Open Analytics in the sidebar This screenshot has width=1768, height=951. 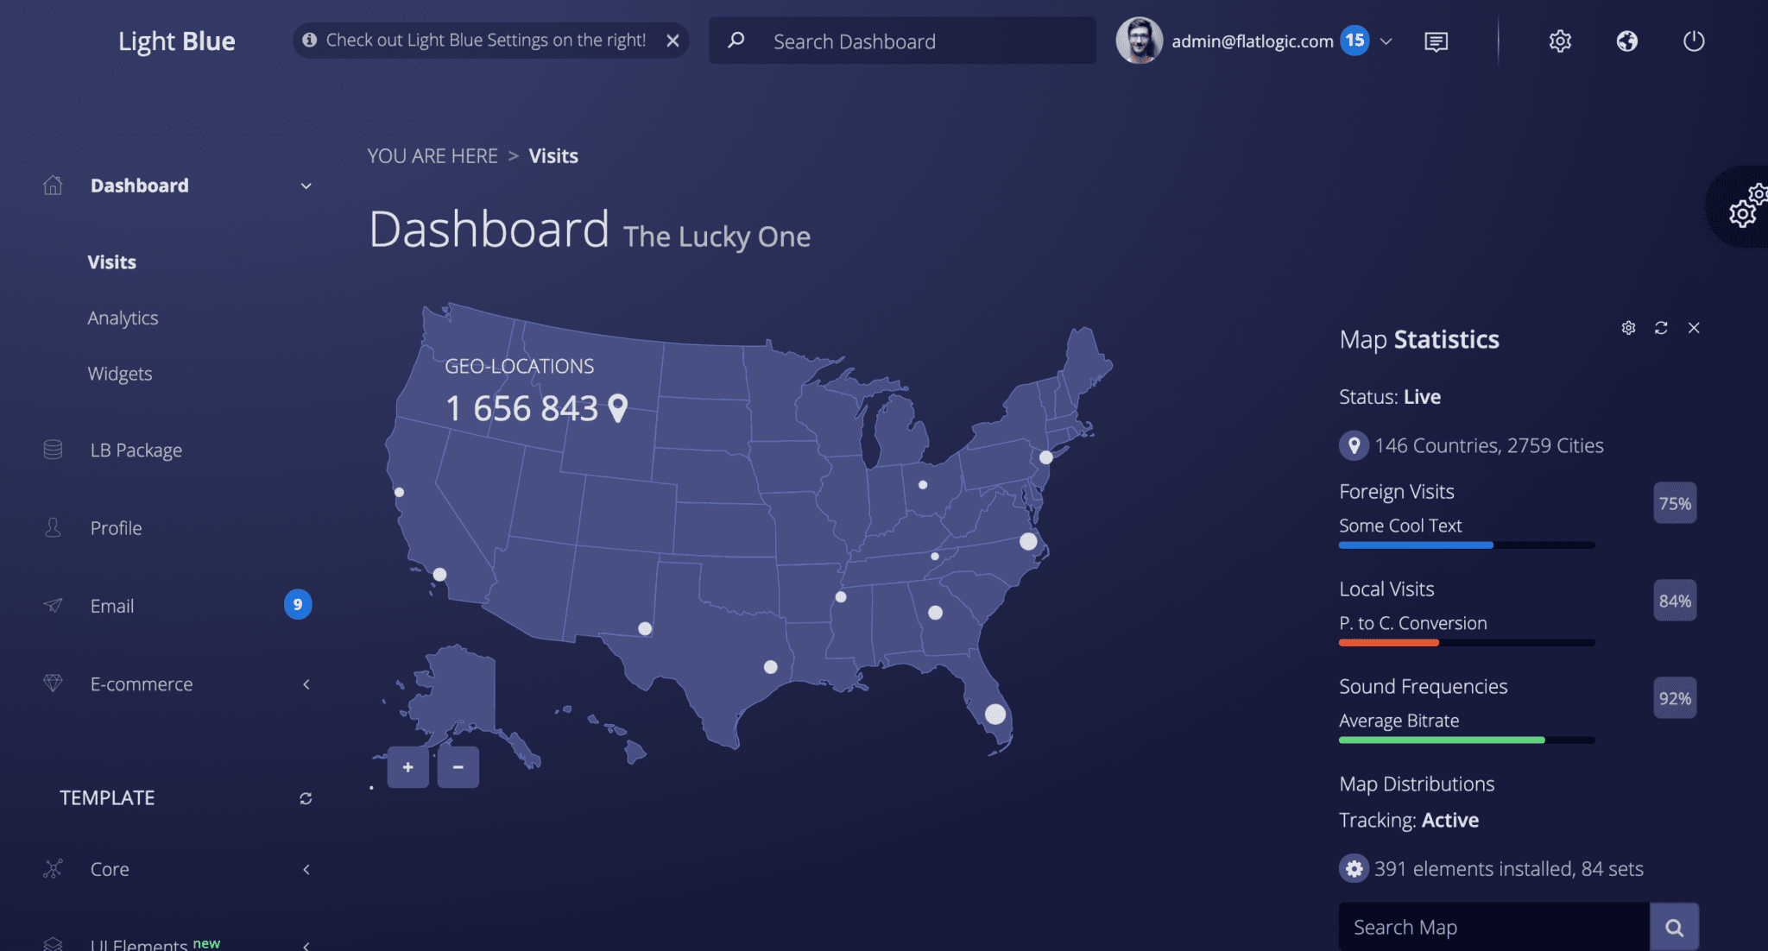point(123,318)
